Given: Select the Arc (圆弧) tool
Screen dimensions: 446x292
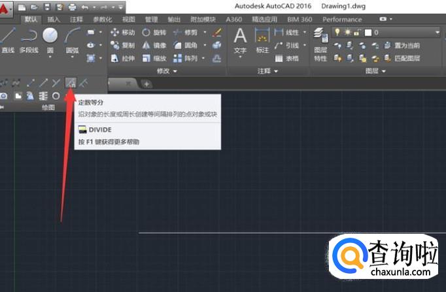Looking at the screenshot, I should click(x=72, y=41).
